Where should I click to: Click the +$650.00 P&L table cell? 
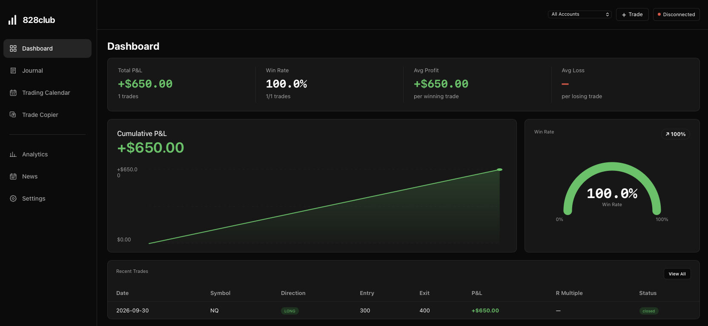[x=485, y=311]
